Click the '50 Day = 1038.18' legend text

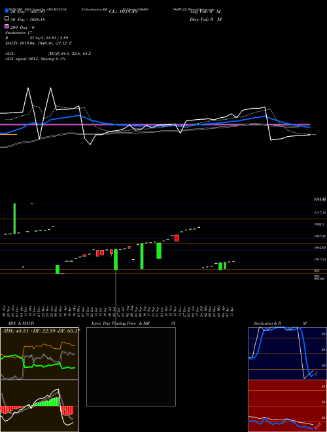[27, 20]
